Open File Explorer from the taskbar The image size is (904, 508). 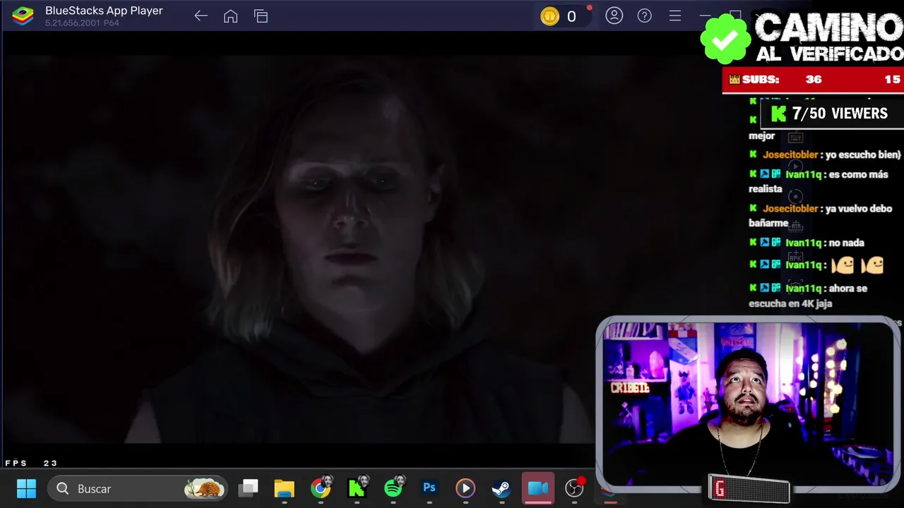tap(284, 488)
